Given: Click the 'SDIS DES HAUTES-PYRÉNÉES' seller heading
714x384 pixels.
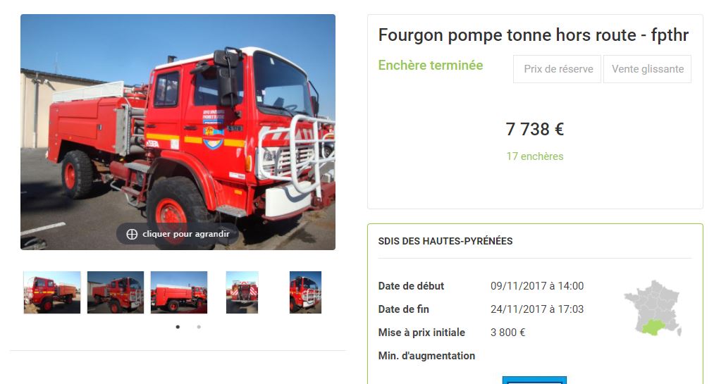Looking at the screenshot, I should [445, 241].
